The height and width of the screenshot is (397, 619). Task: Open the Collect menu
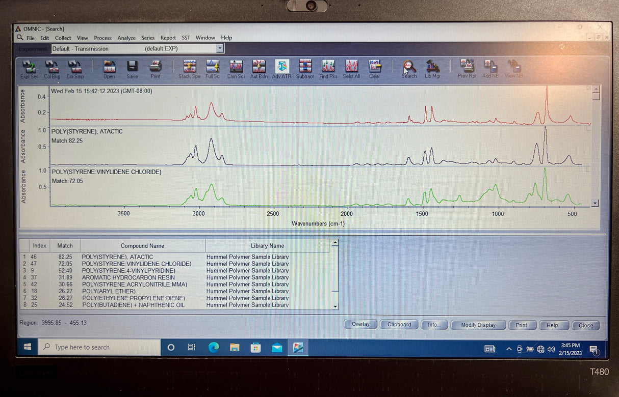coord(63,38)
